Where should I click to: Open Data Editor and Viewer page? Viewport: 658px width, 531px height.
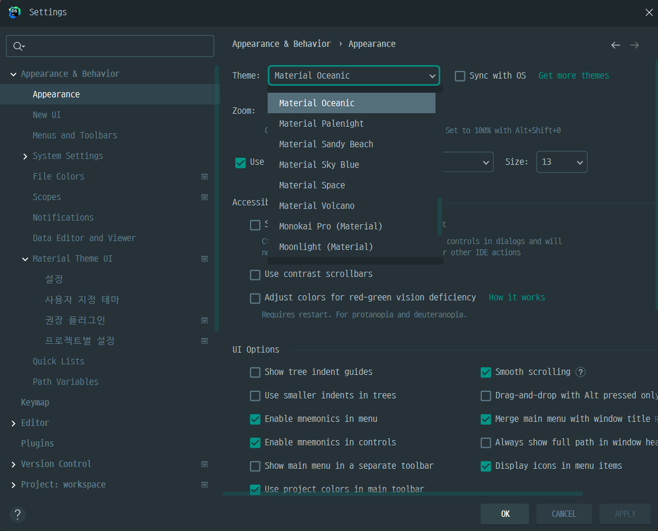pos(85,238)
